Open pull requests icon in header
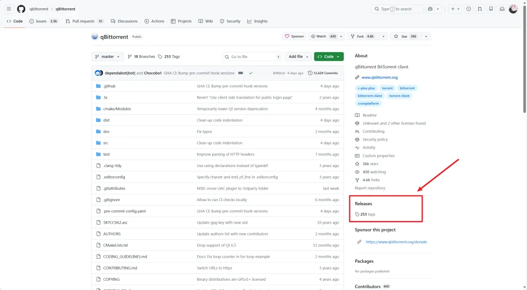Viewport: 527px width, 290px height. (x=480, y=9)
